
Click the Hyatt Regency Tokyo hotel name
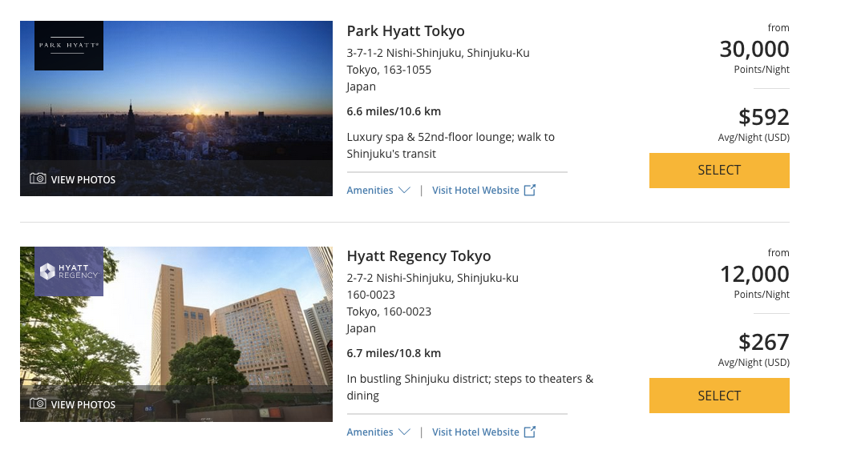(x=418, y=256)
